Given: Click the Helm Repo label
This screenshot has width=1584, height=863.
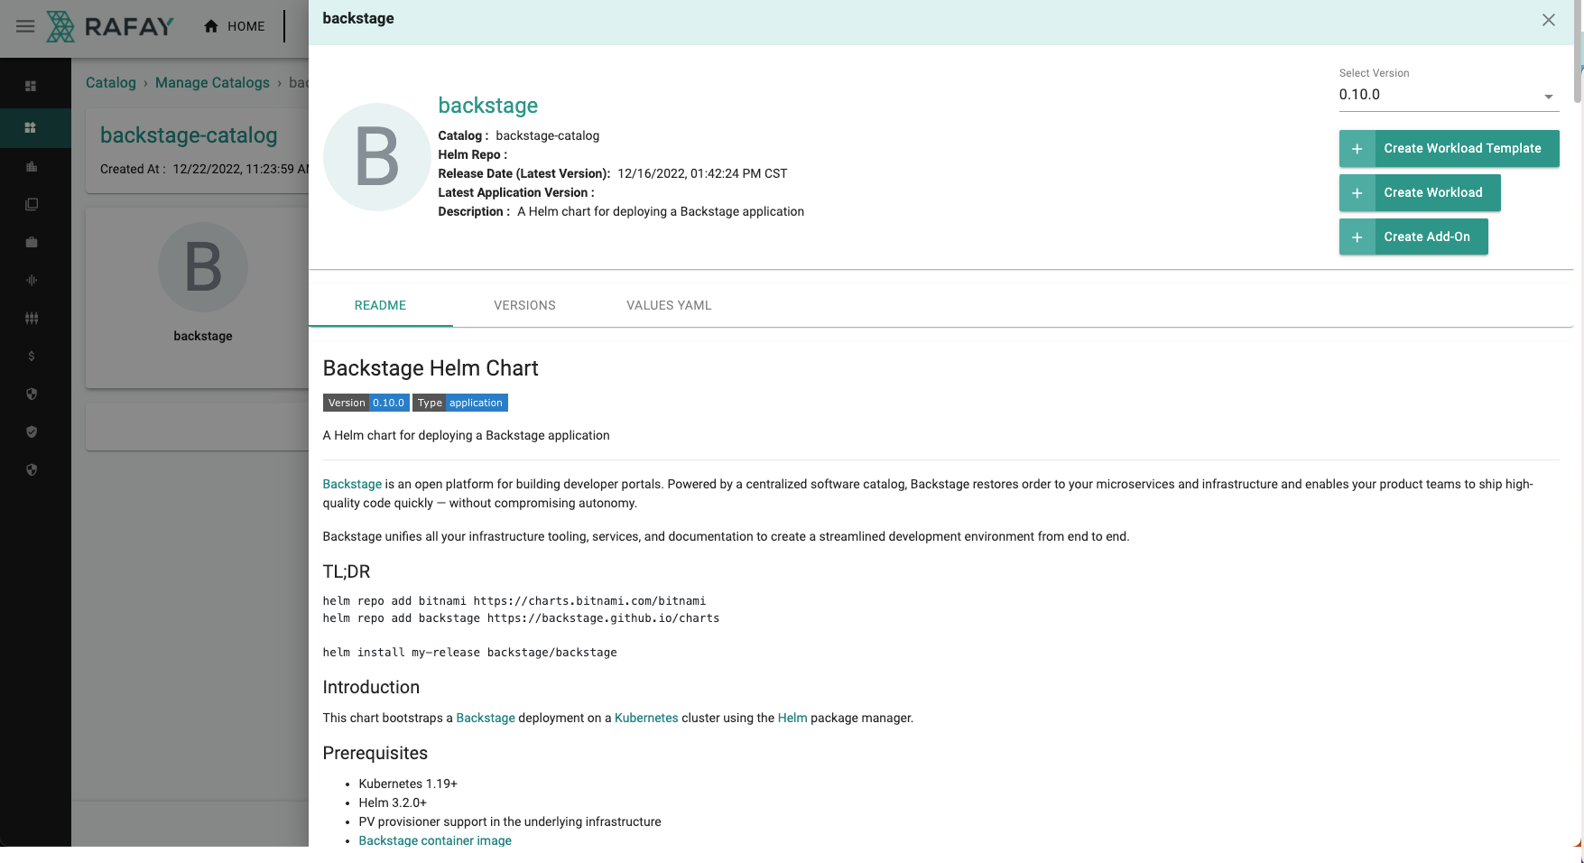Looking at the screenshot, I should [473, 154].
